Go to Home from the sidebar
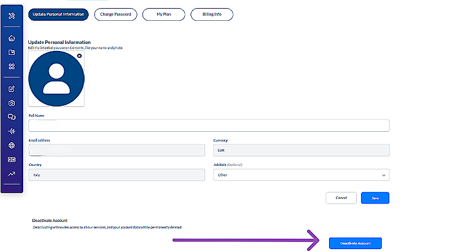The width and height of the screenshot is (460, 252). click(x=12, y=38)
